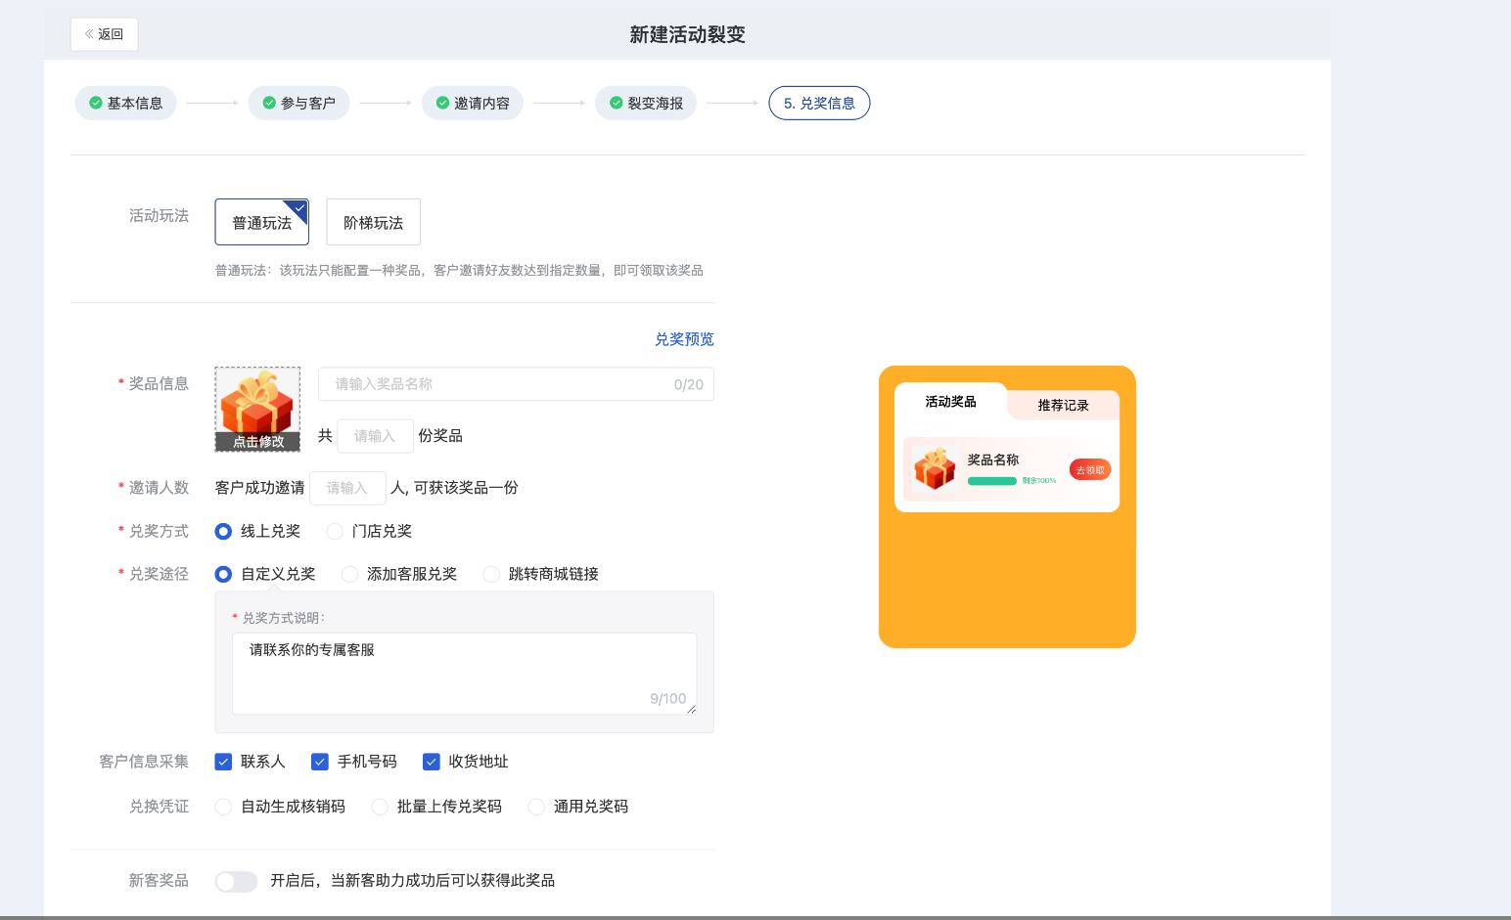Viewport: 1511px width, 920px height.
Task: Open the 基本信息 step
Action: (125, 103)
